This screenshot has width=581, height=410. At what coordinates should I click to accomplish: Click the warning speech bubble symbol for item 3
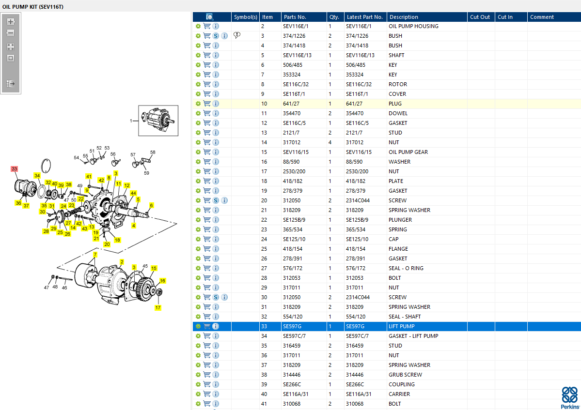pos(237,35)
